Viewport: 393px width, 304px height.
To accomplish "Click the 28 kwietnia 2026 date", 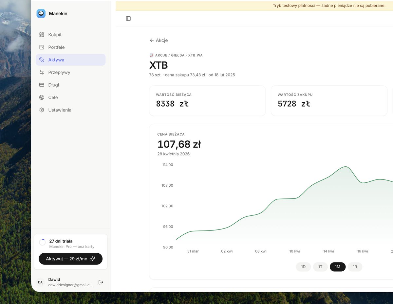I will pos(174,154).
